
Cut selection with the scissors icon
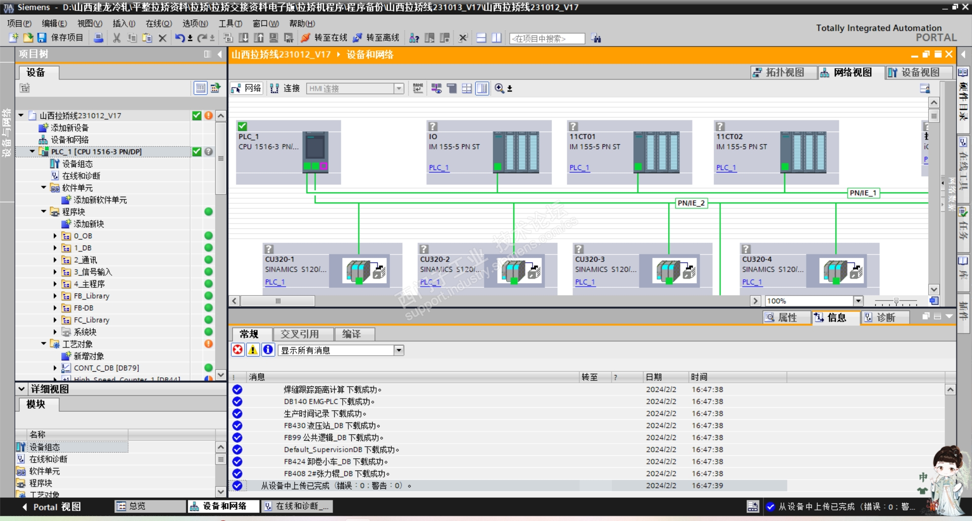[x=117, y=38]
